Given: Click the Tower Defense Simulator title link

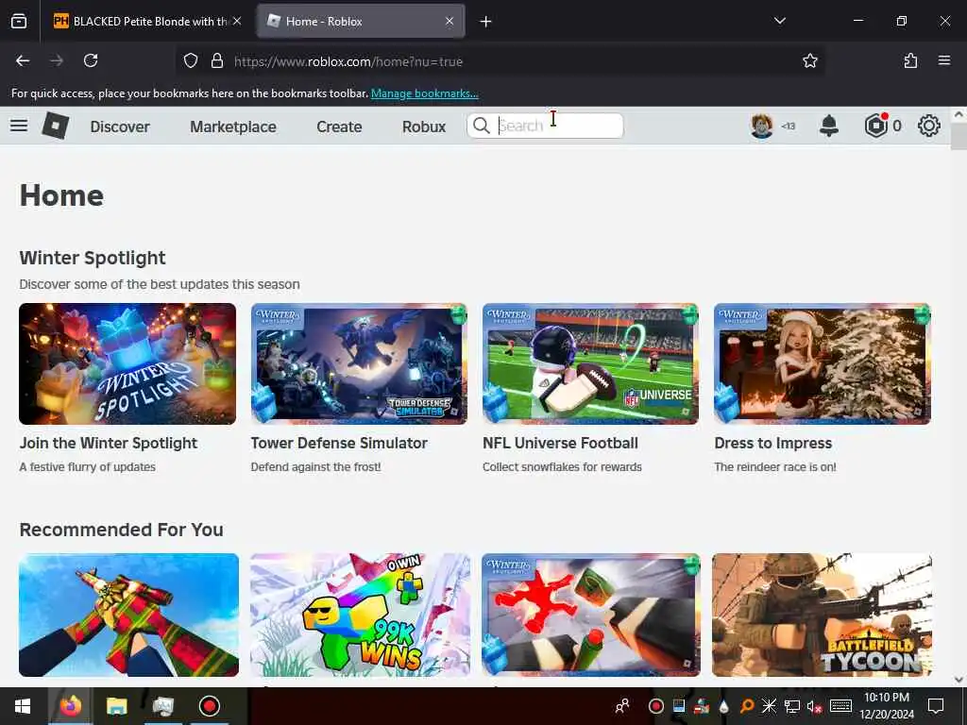Looking at the screenshot, I should [339, 444].
